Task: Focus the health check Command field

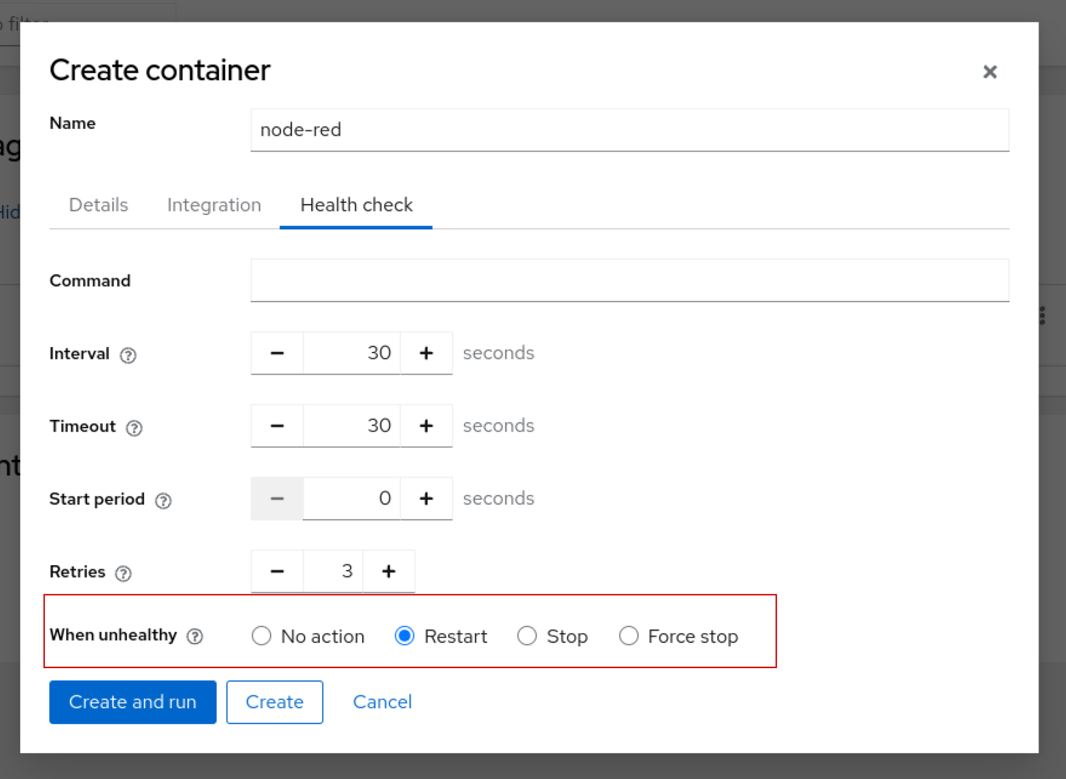Action: click(629, 280)
